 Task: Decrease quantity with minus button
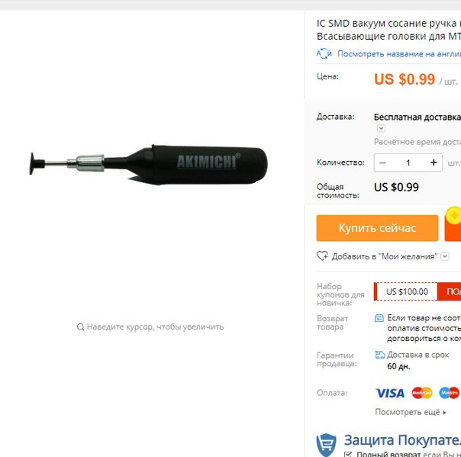[x=382, y=163]
